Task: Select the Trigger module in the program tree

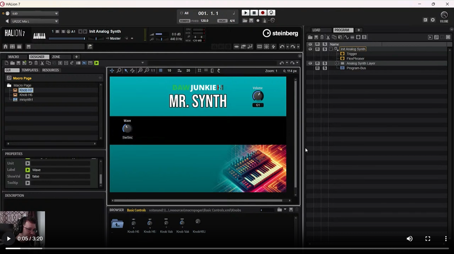Action: pyautogui.click(x=352, y=54)
